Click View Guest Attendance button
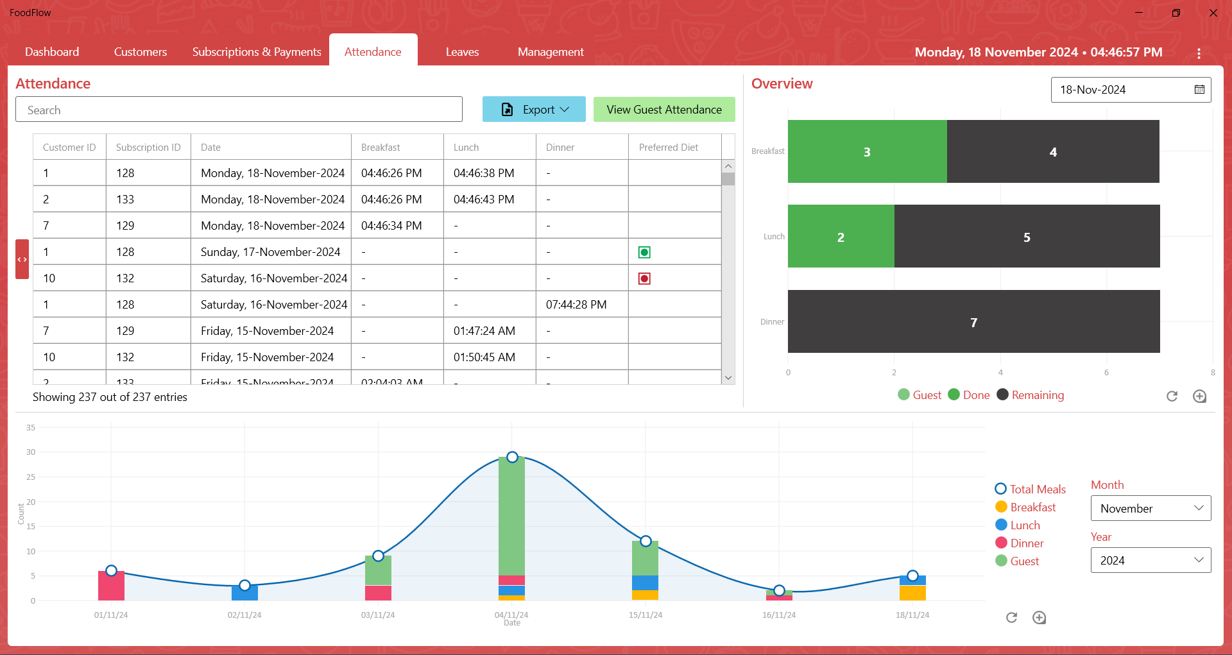 pos(664,110)
